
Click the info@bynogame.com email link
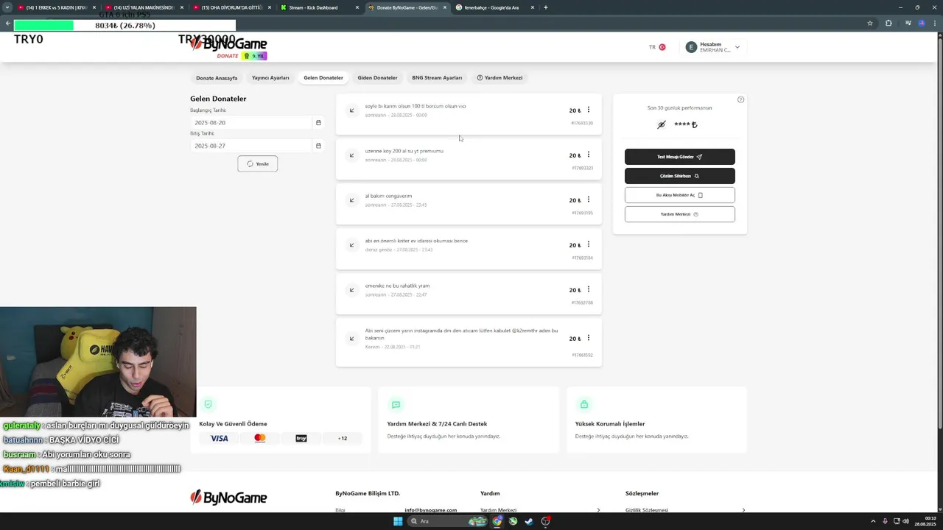(430, 510)
